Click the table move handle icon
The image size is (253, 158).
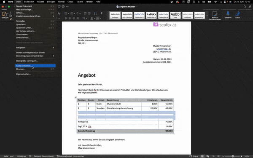(x=75, y=97)
